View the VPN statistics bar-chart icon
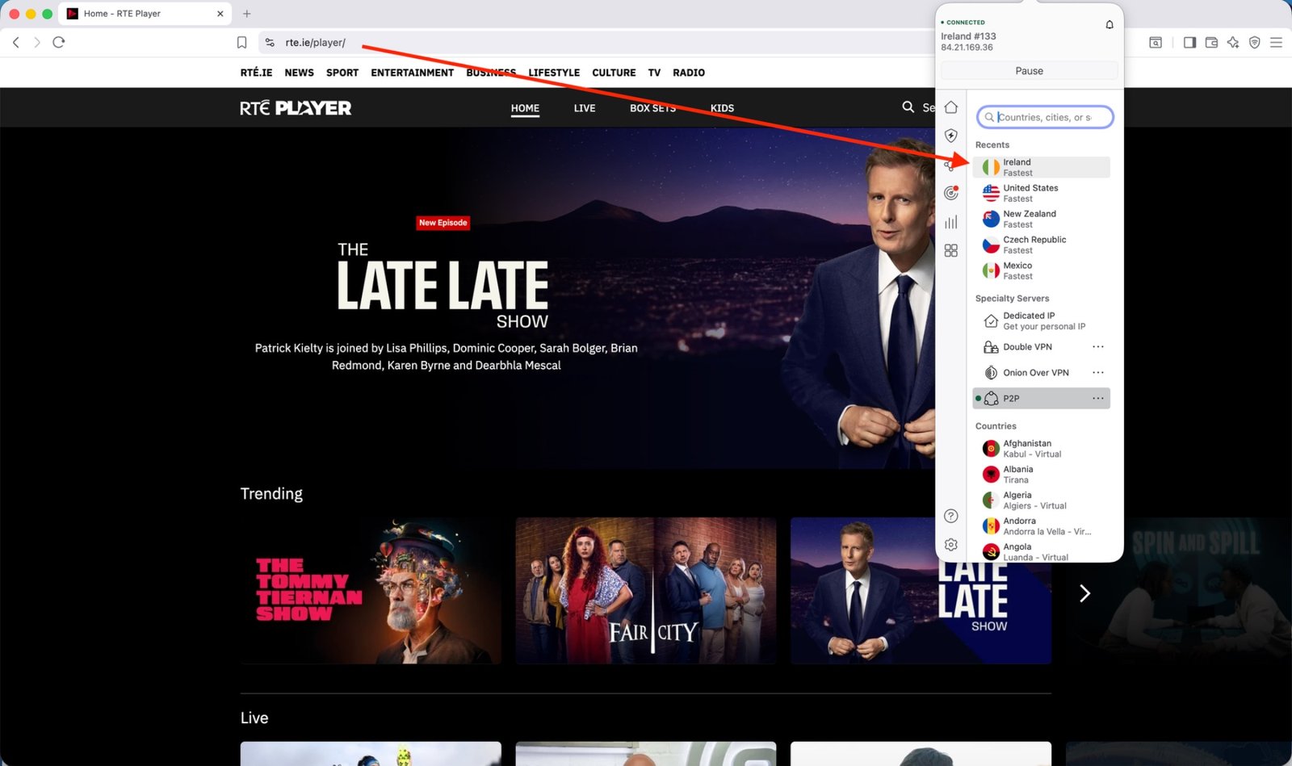The image size is (1292, 766). [x=951, y=221]
